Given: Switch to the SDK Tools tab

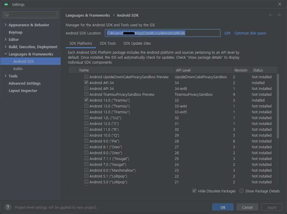Looking at the screenshot, I should point(108,44).
